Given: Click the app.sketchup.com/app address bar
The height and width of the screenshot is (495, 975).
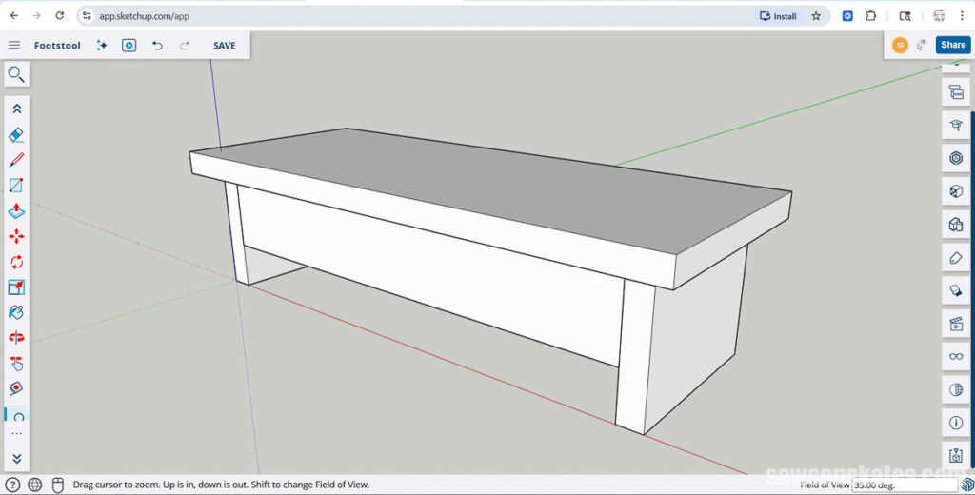Looking at the screenshot, I should [145, 17].
